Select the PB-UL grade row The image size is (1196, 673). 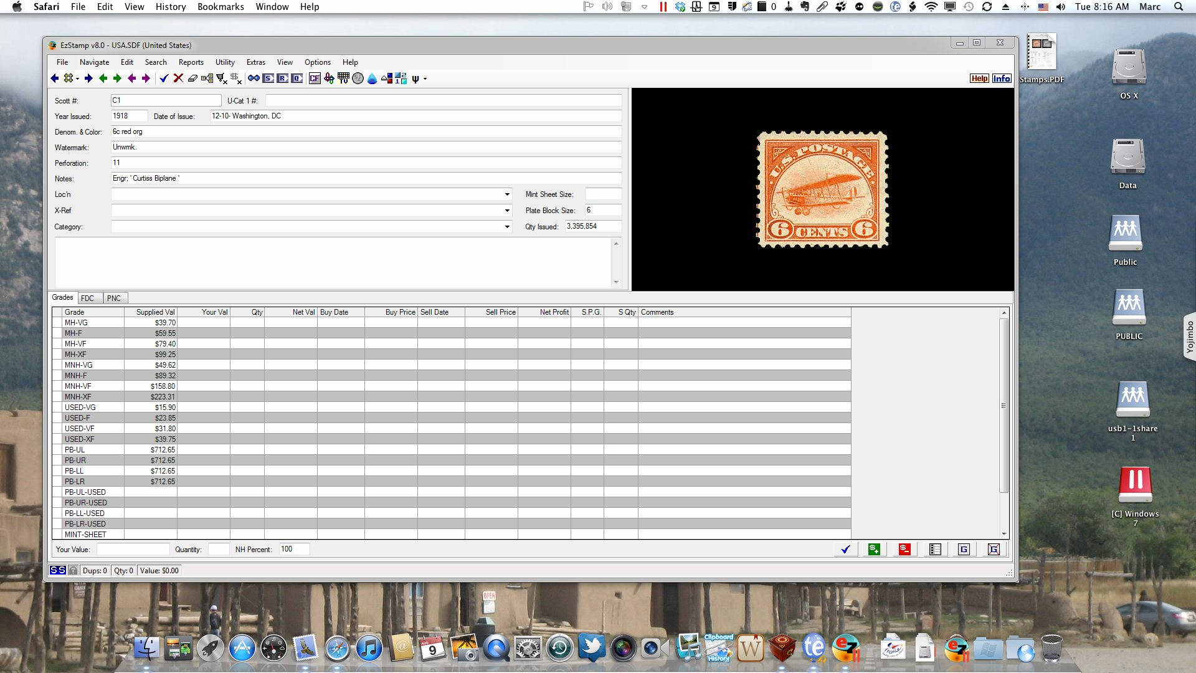click(452, 450)
